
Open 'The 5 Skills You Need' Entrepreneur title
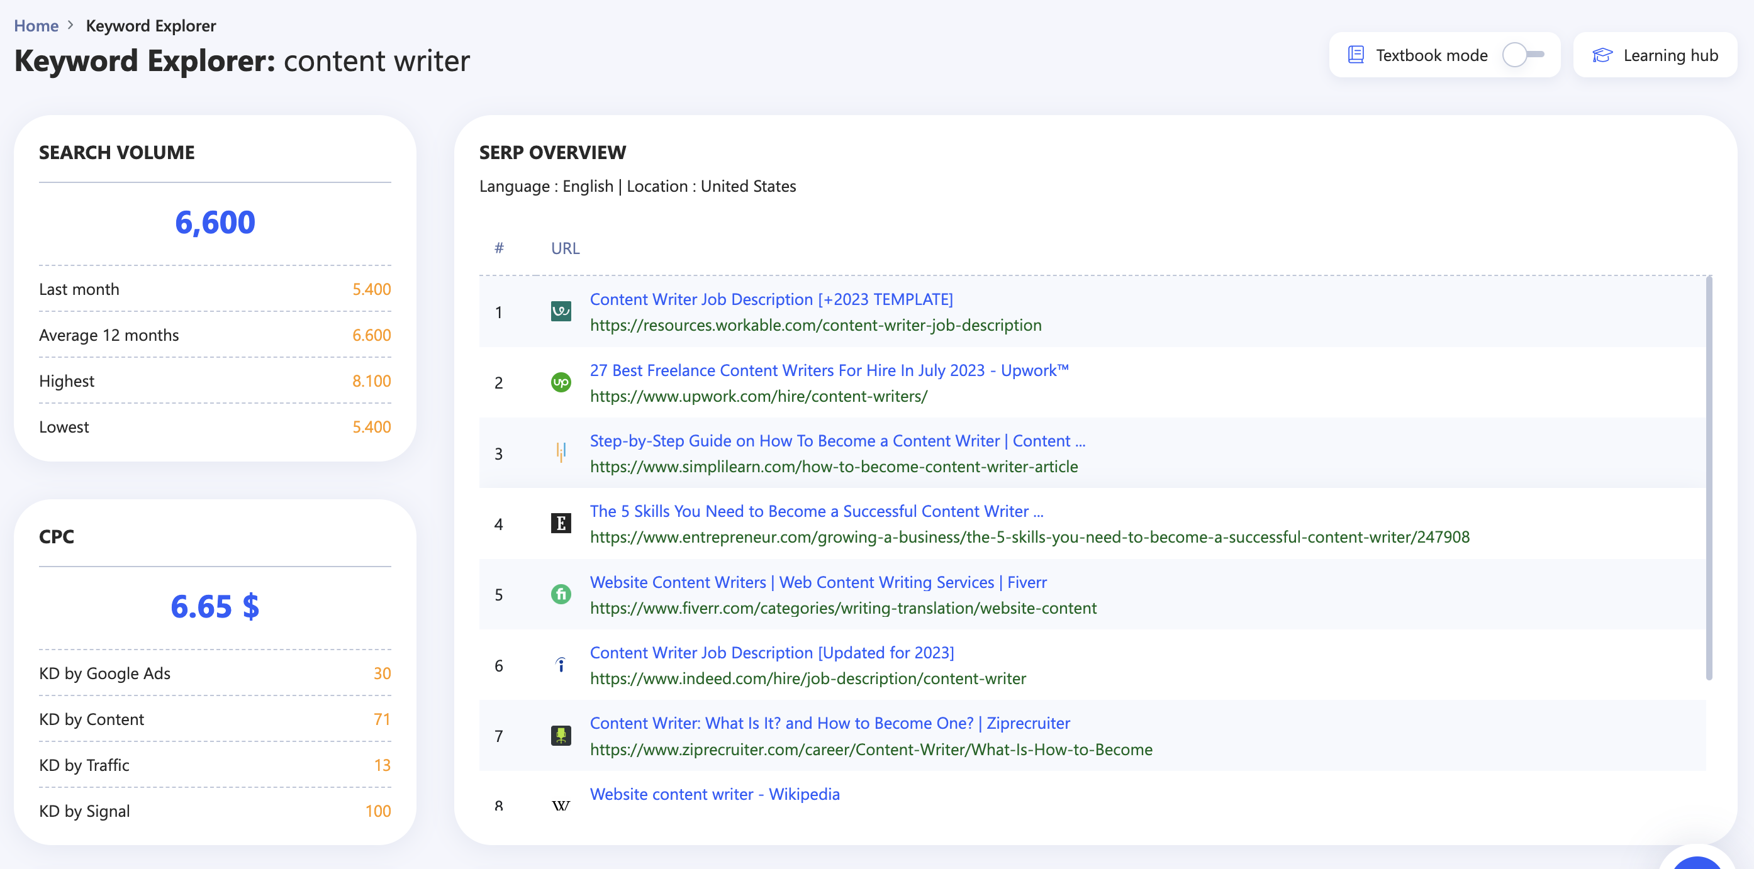[816, 511]
